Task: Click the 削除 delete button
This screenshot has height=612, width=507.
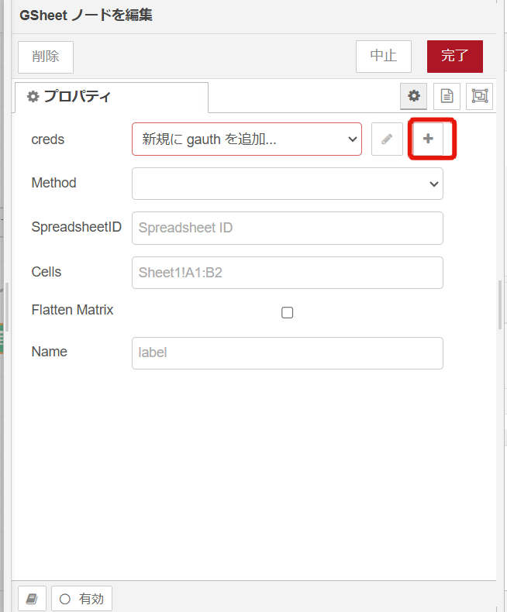Action: pos(46,57)
